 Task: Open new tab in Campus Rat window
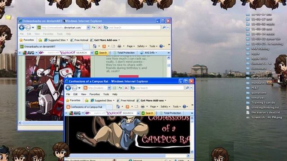(x=109, y=107)
